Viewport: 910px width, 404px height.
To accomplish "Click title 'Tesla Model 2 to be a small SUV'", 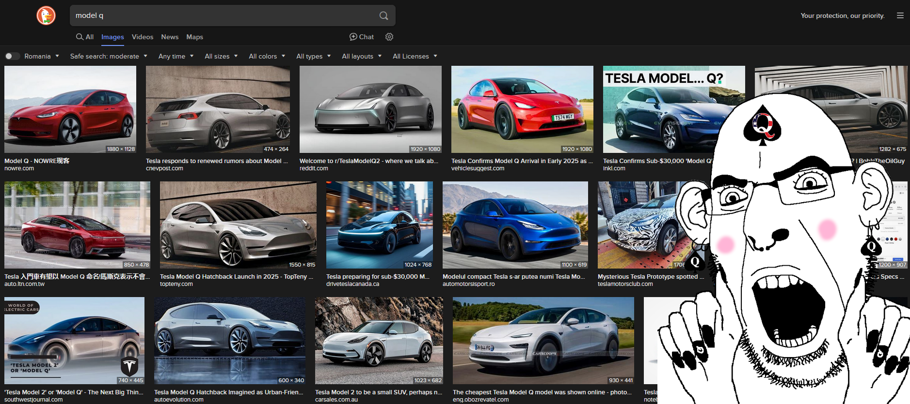I will 379,392.
